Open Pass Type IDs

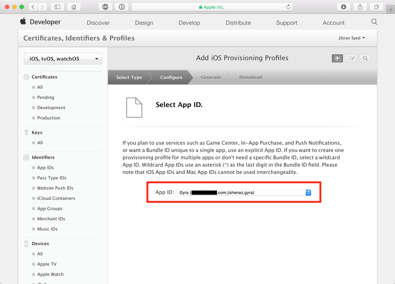click(52, 178)
